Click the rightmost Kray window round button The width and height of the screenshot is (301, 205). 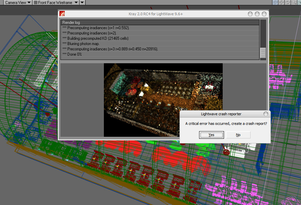coord(264,14)
